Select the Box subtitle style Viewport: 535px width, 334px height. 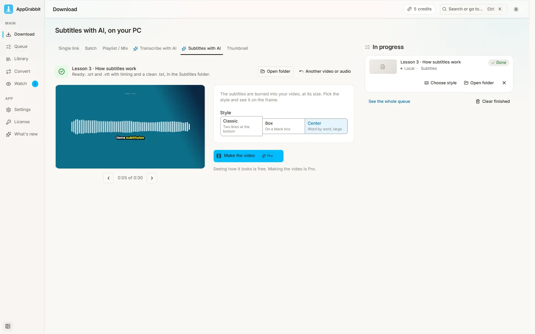283,126
